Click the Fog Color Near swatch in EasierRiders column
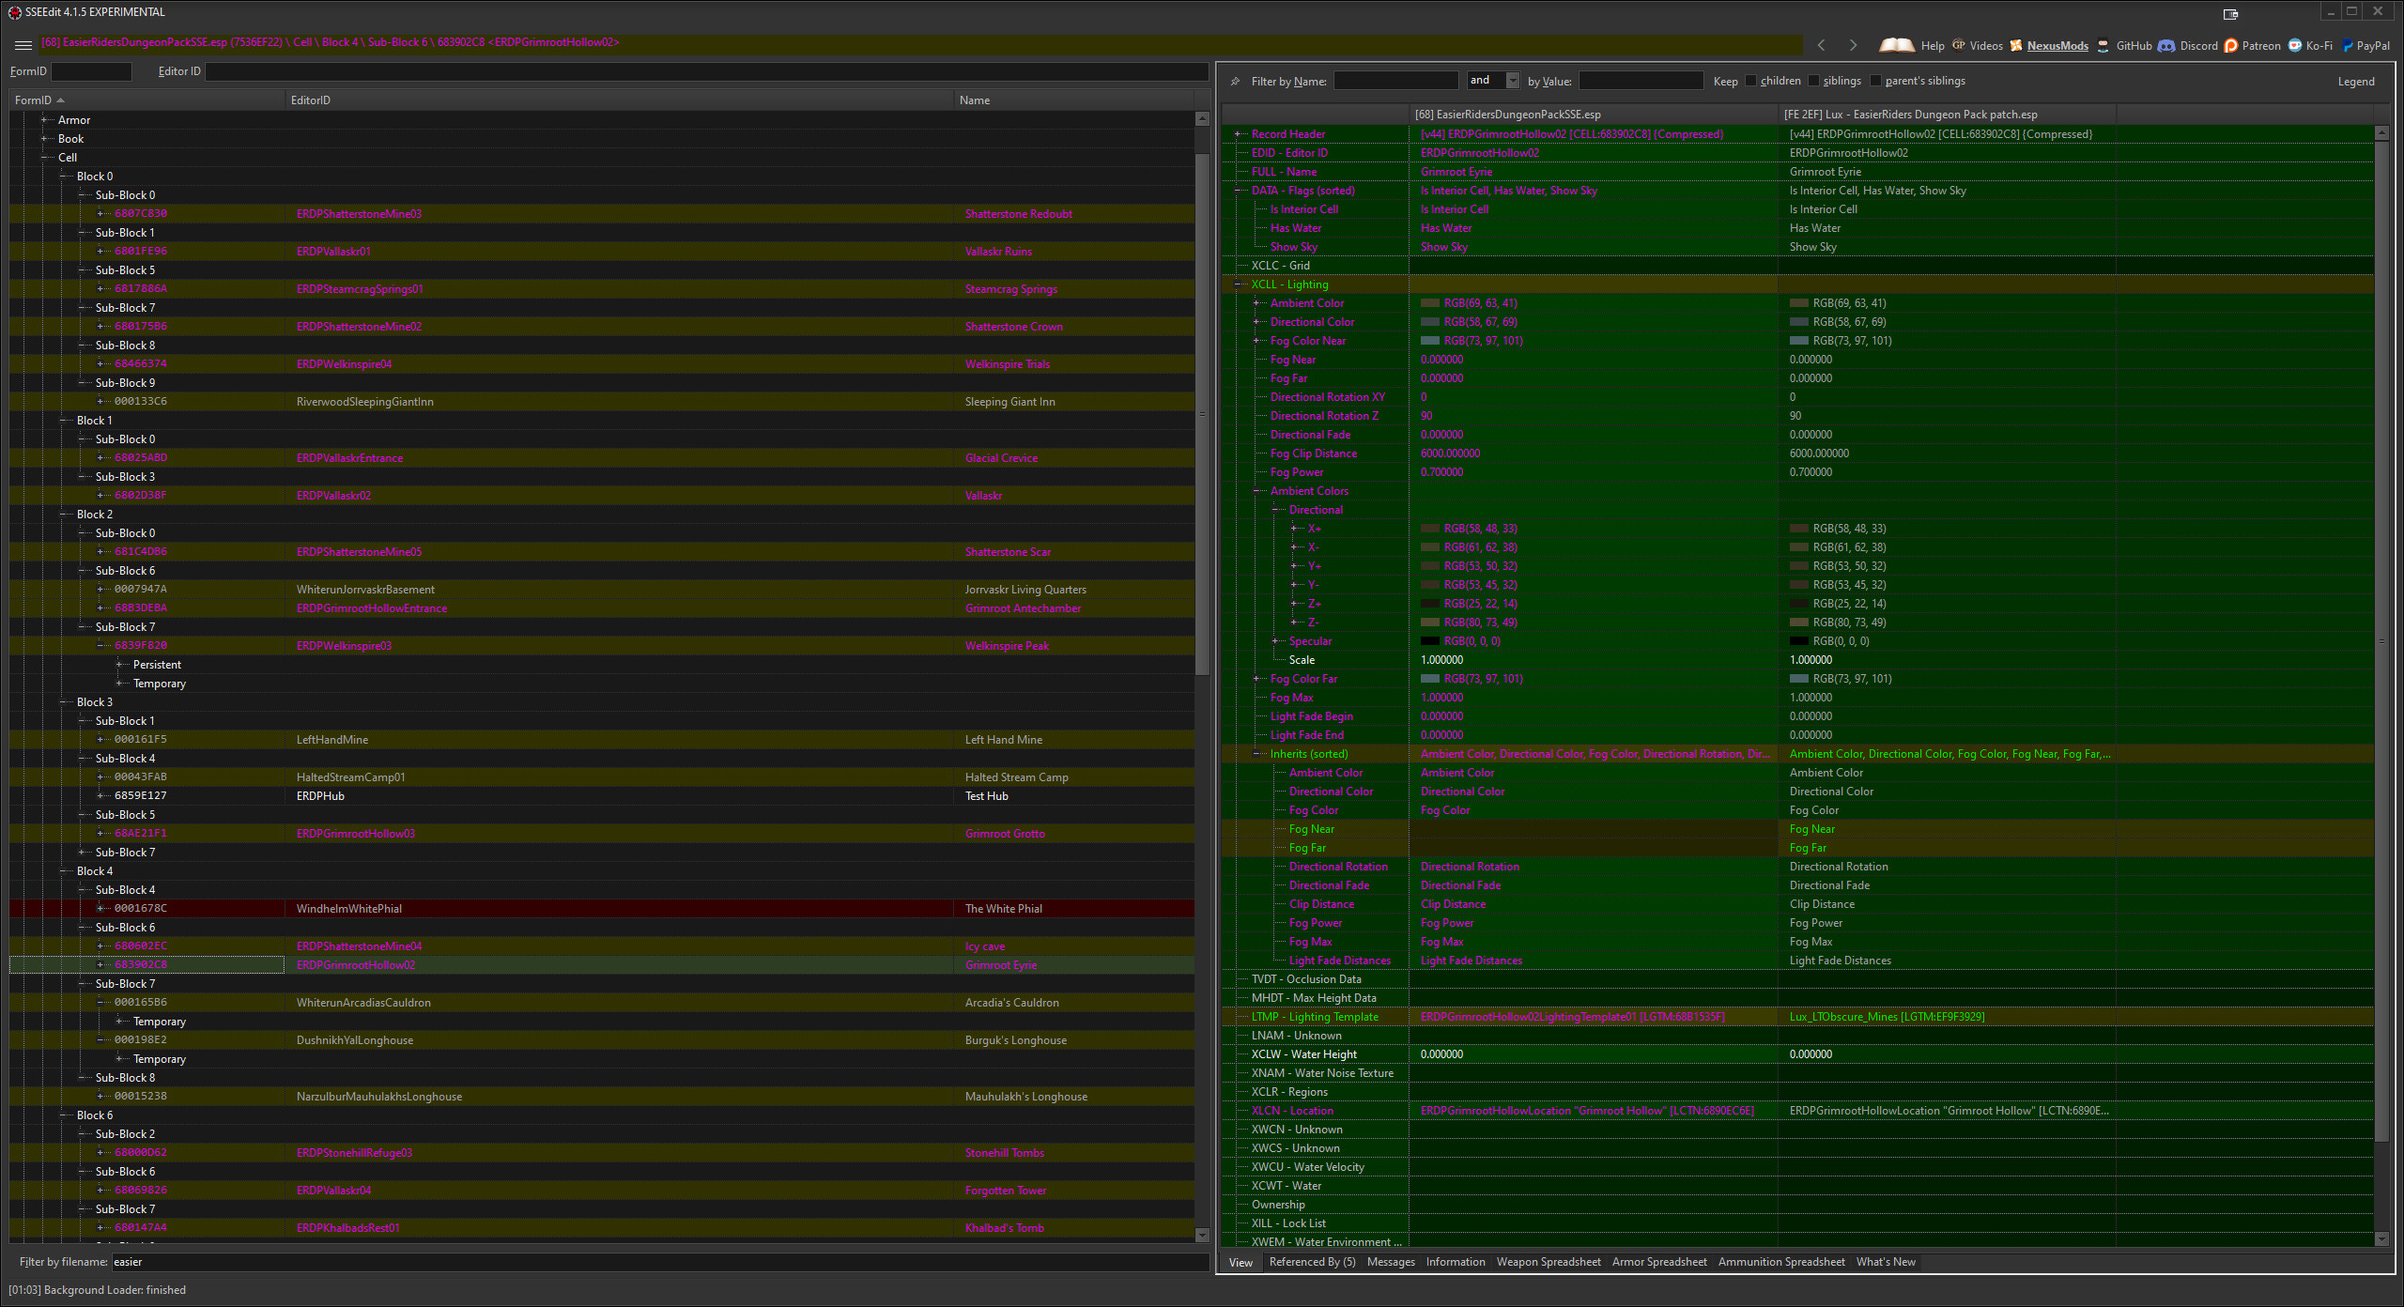 click(x=1430, y=341)
